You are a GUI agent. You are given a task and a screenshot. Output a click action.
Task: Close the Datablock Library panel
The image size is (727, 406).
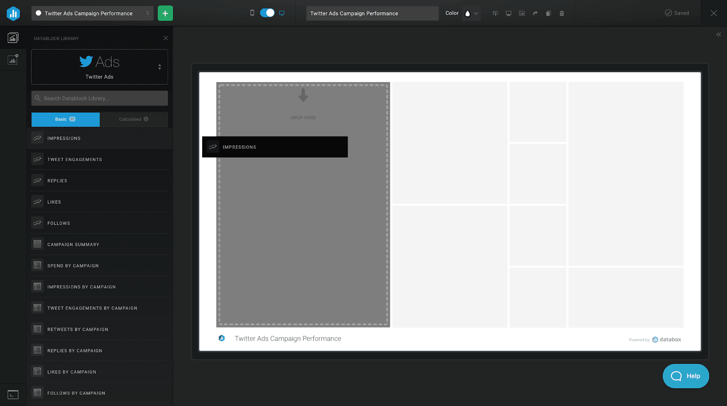pyautogui.click(x=165, y=38)
